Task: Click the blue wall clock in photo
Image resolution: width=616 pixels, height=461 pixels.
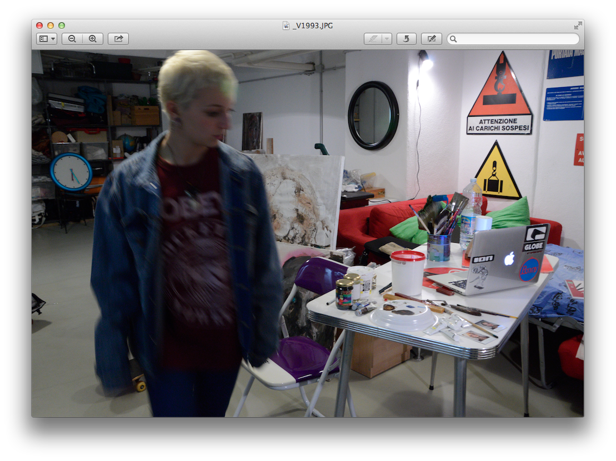Action: pyautogui.click(x=71, y=172)
